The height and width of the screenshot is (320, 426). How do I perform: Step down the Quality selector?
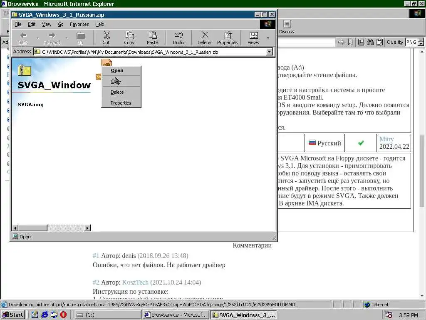pyautogui.click(x=421, y=44)
